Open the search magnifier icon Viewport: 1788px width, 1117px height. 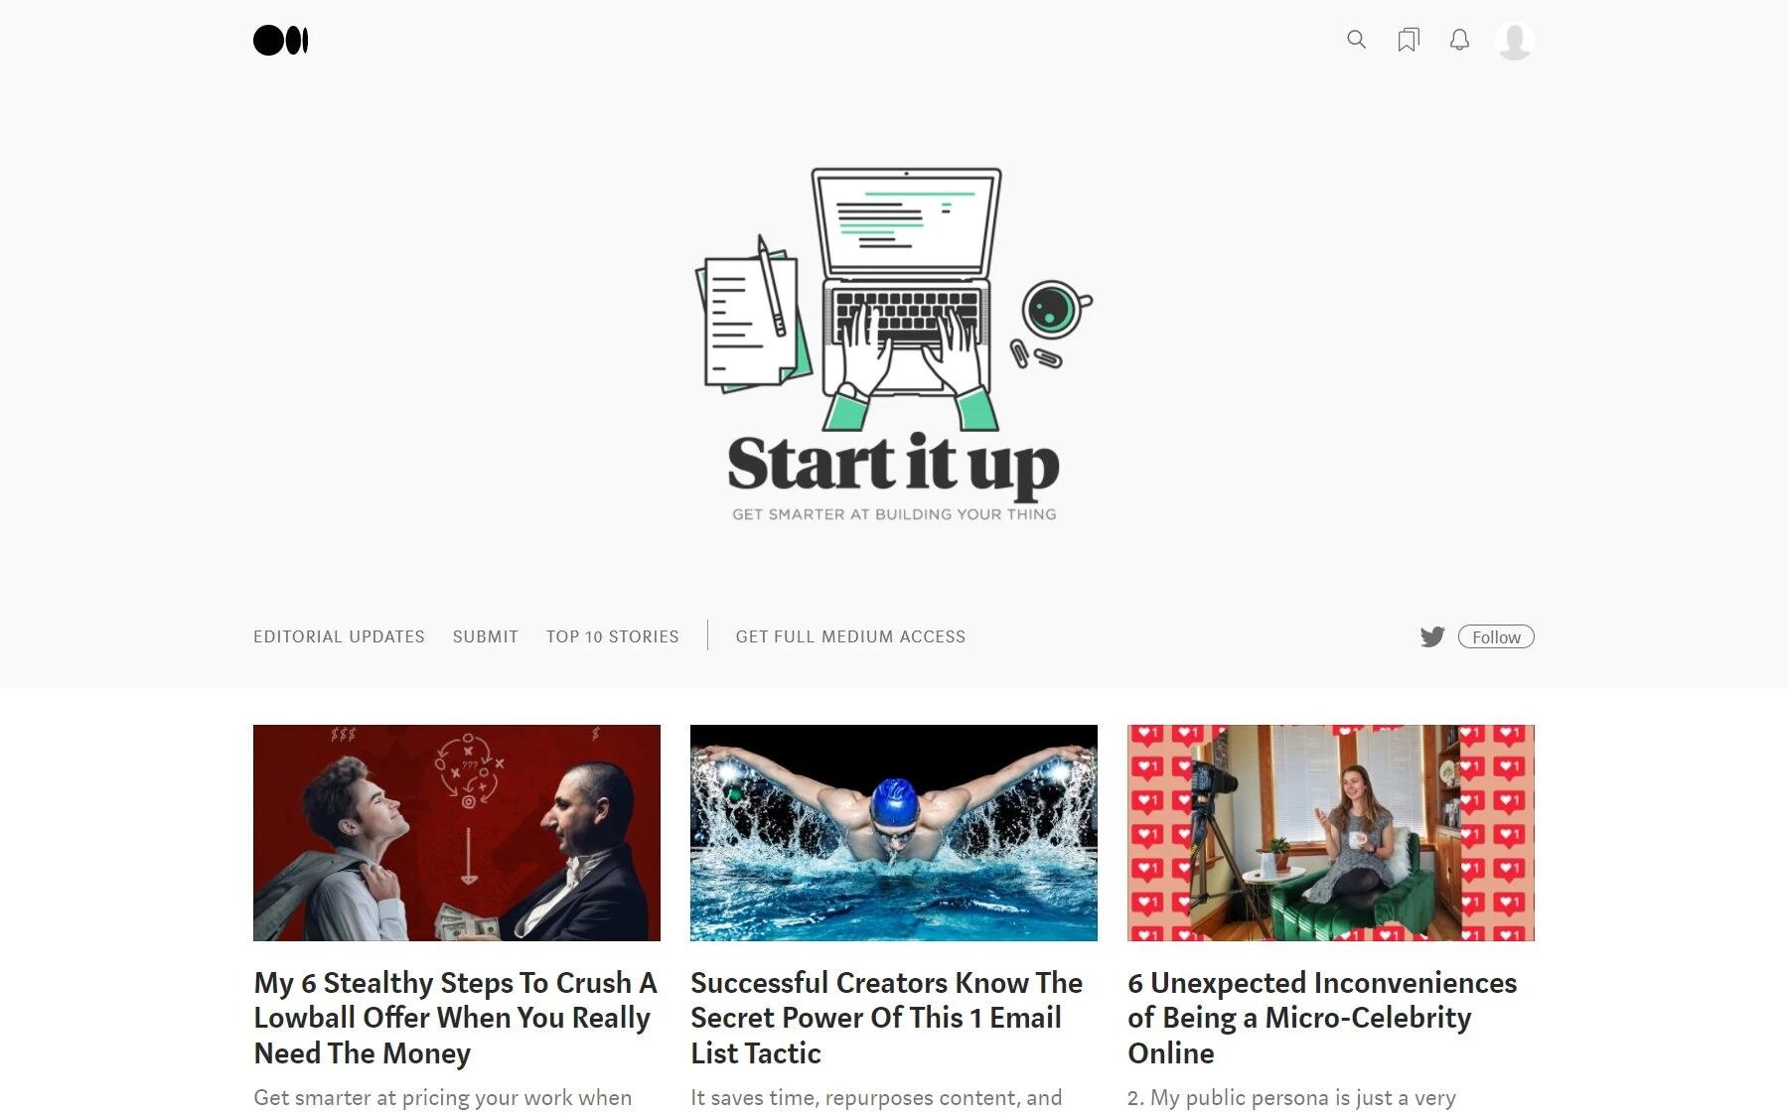click(x=1356, y=40)
